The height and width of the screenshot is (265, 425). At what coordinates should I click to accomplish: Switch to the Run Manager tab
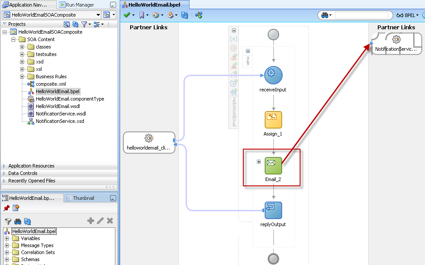click(79, 5)
